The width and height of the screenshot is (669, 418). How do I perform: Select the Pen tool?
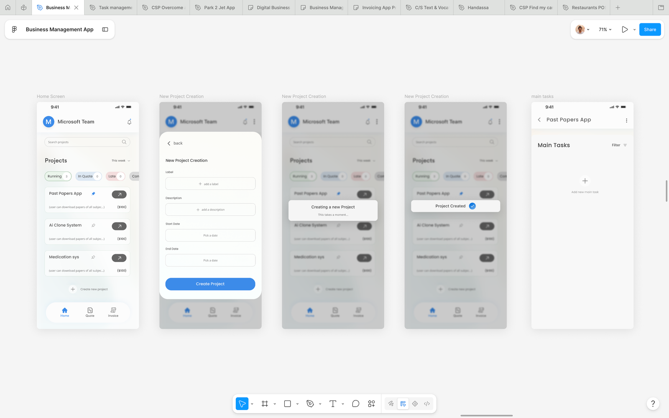click(x=310, y=404)
